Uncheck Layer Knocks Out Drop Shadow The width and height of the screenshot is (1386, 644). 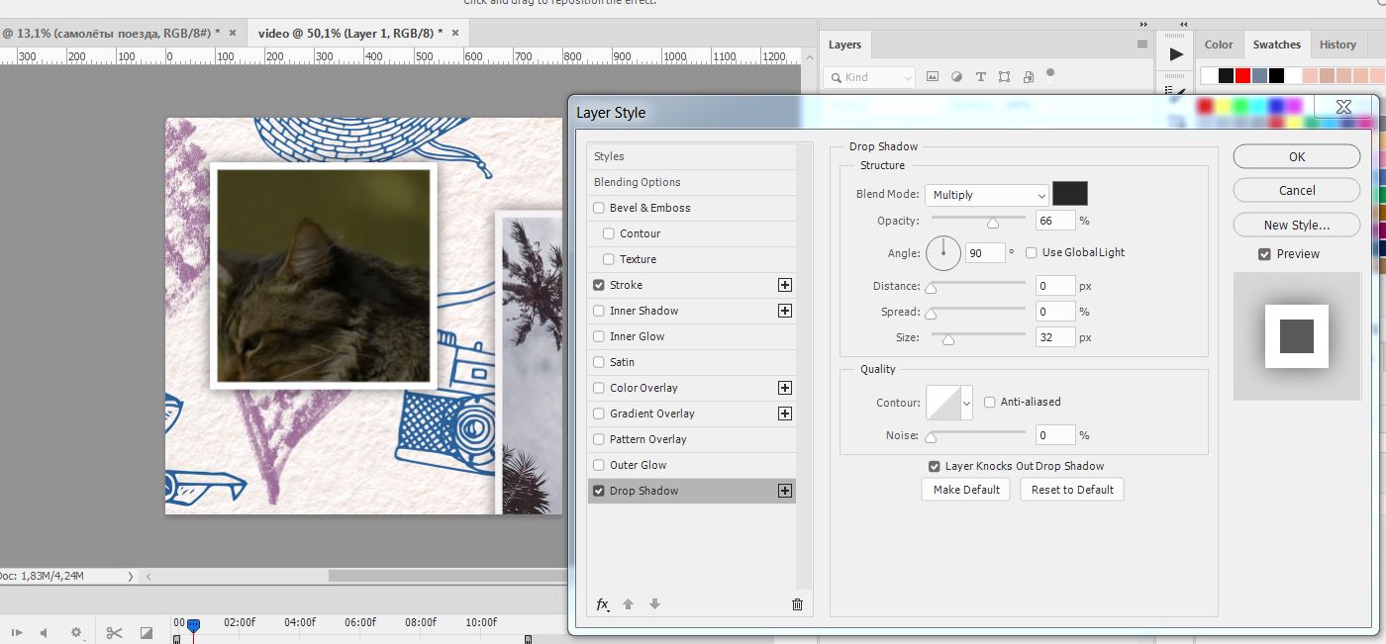click(934, 466)
